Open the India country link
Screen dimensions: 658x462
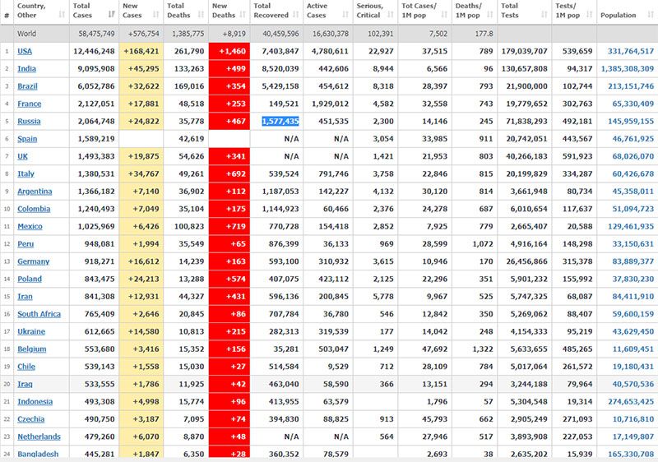click(x=26, y=69)
